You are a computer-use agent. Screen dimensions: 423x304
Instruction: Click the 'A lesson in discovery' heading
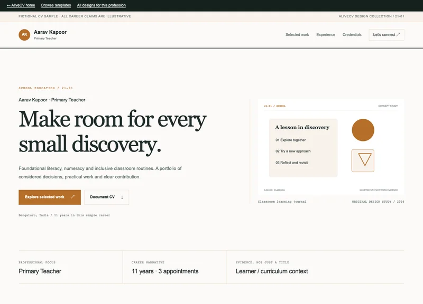[x=302, y=127]
